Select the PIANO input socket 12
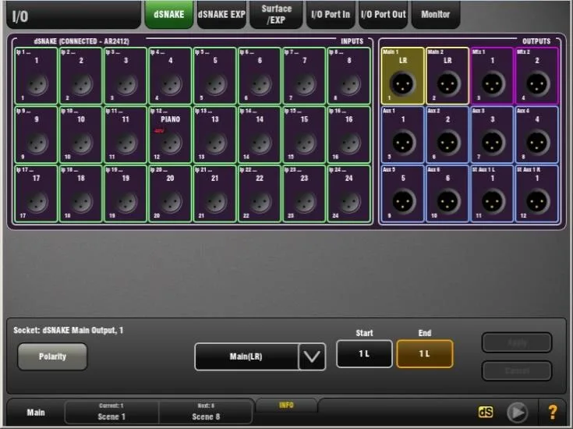573x429 pixels. [x=170, y=135]
